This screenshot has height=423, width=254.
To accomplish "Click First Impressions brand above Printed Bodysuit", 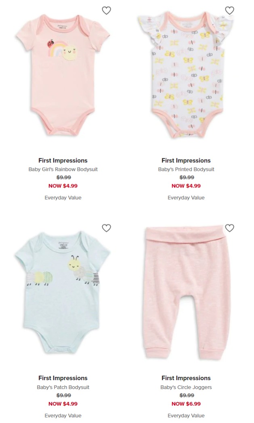I will tap(186, 161).
